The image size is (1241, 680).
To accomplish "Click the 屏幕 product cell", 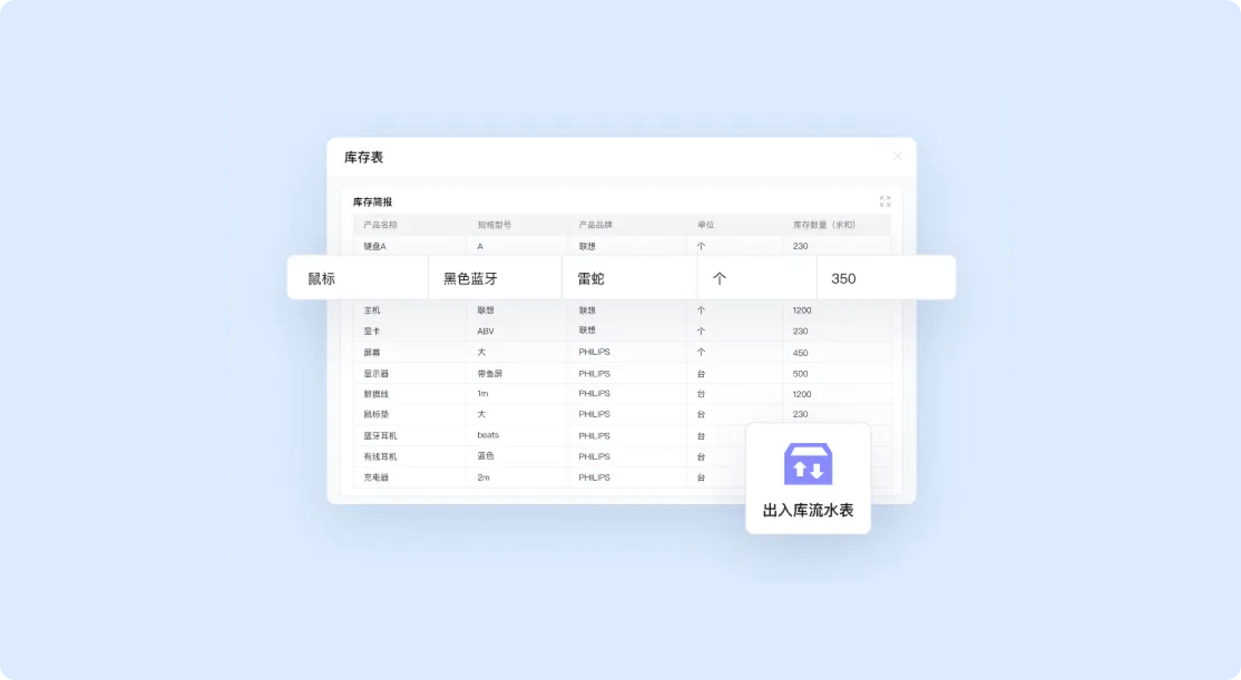I will click(x=372, y=353).
